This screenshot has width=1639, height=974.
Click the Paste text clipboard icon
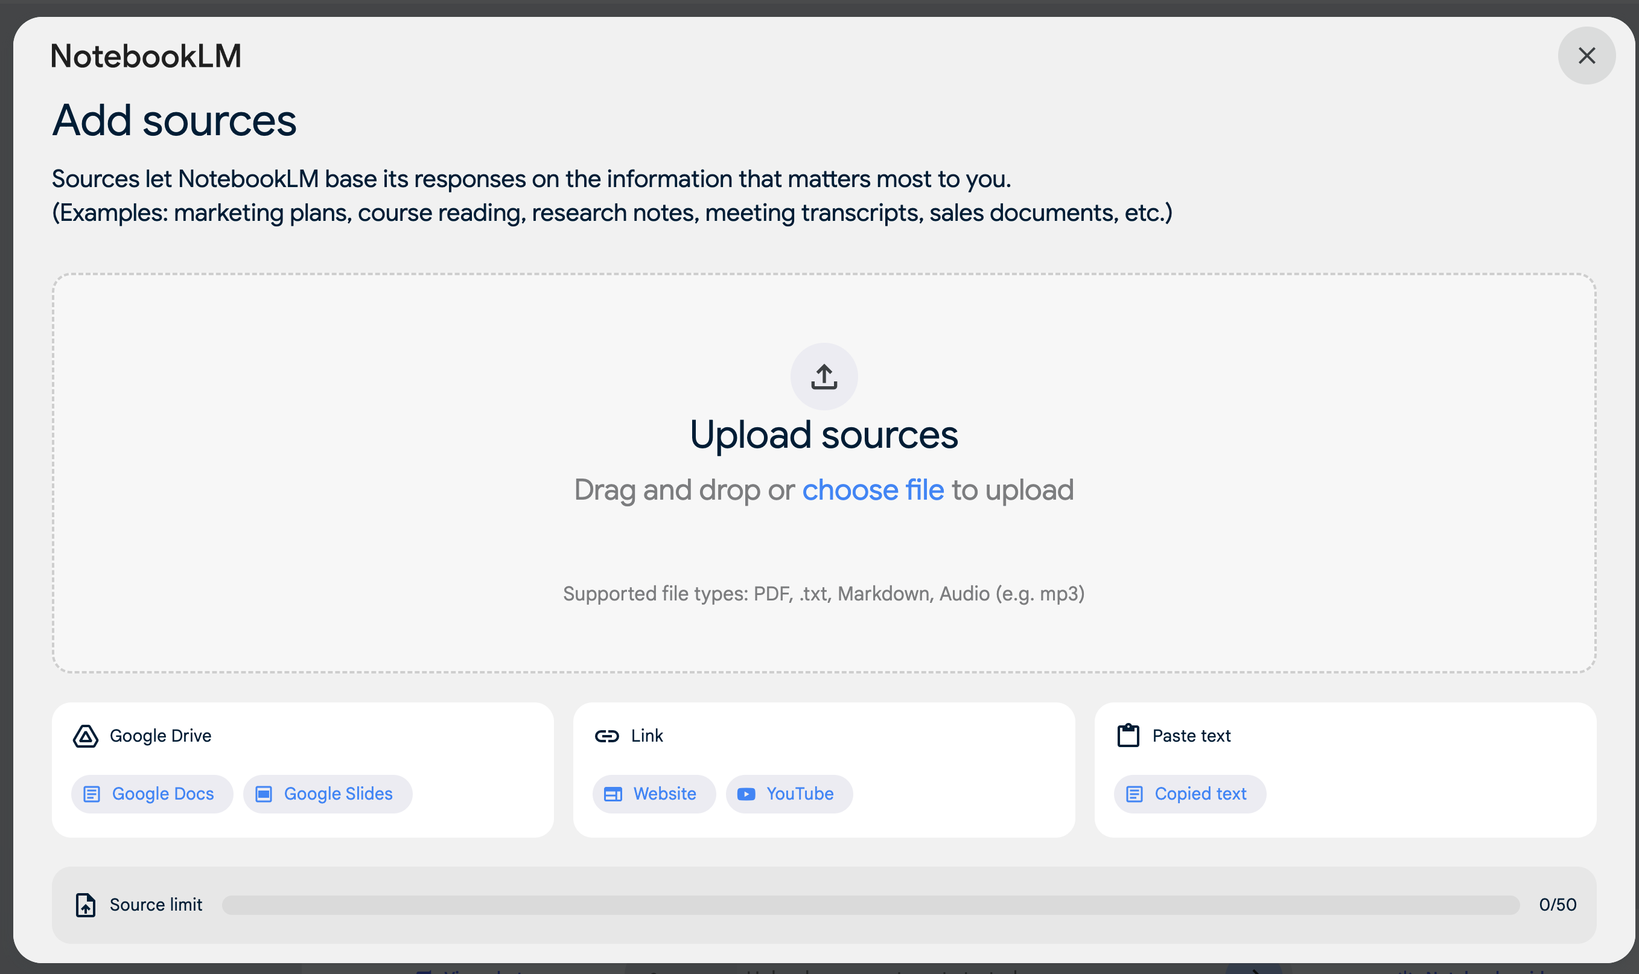click(x=1128, y=735)
